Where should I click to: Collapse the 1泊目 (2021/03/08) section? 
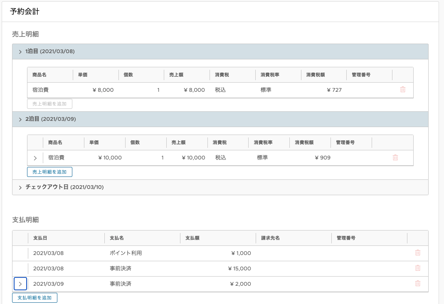click(x=20, y=52)
